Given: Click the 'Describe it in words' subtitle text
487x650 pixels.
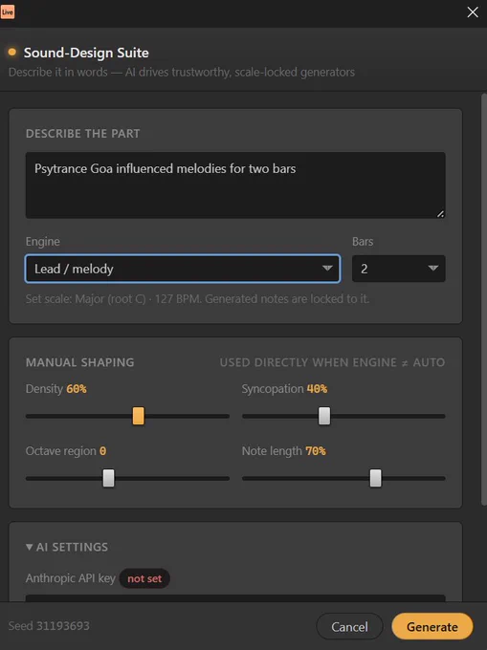Looking at the screenshot, I should pyautogui.click(x=182, y=72).
